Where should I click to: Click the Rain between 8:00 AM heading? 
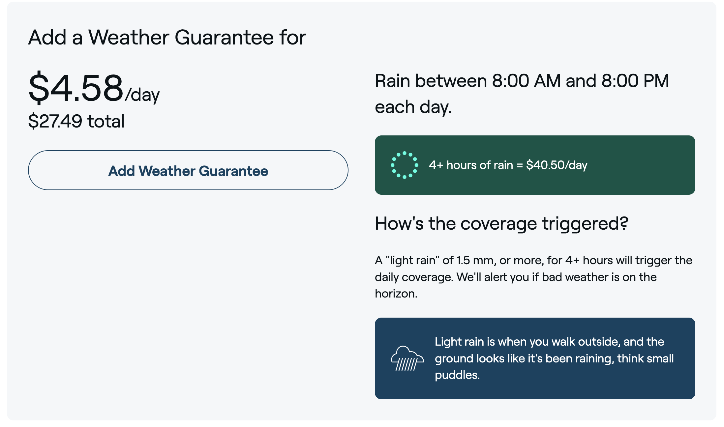pos(522,94)
